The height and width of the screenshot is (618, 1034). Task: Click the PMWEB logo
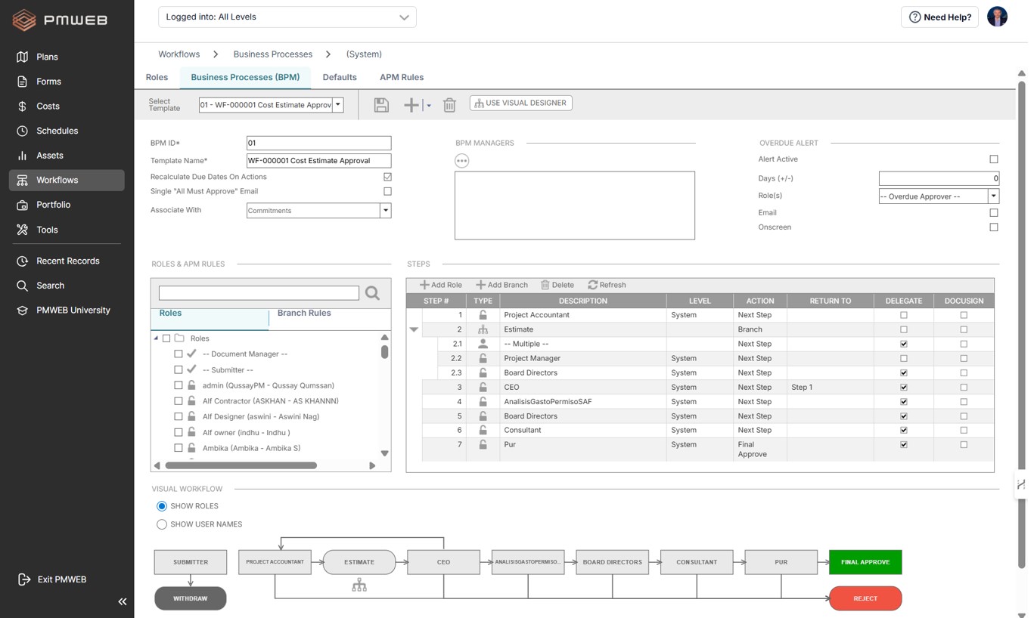pyautogui.click(x=61, y=20)
